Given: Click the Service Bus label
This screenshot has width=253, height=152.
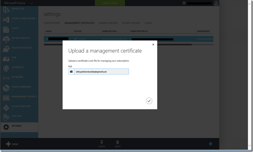Looking at the screenshot, I should (x=18, y=9).
